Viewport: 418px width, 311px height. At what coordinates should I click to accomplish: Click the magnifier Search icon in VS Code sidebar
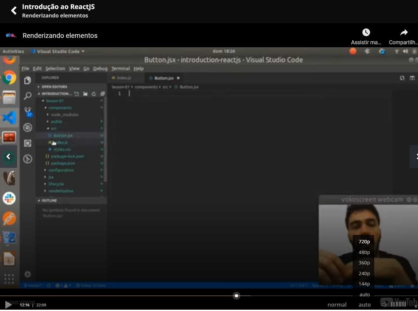pyautogui.click(x=28, y=96)
